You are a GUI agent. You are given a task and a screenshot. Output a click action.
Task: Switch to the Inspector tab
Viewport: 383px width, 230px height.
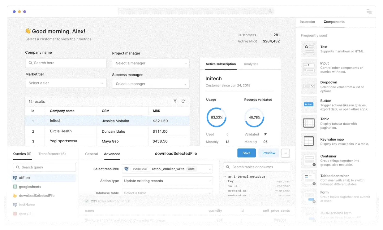click(x=307, y=22)
